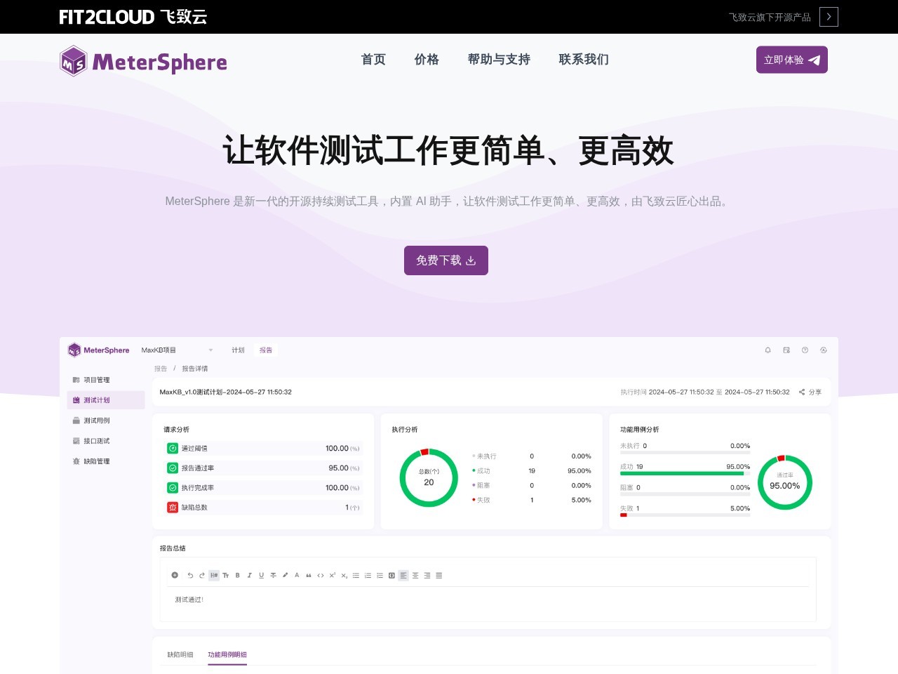The height and width of the screenshot is (674, 898).
Task: Select align right in the editor
Action: coord(427,575)
